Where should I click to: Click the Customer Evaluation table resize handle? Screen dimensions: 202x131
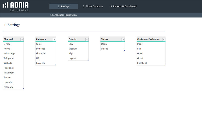click(165, 65)
